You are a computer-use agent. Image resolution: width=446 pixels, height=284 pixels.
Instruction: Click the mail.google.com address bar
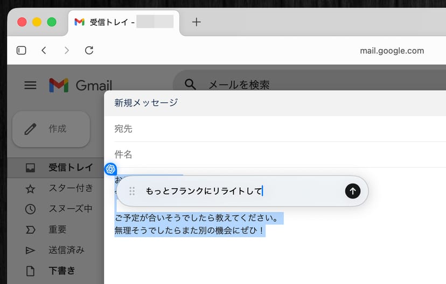tap(391, 51)
